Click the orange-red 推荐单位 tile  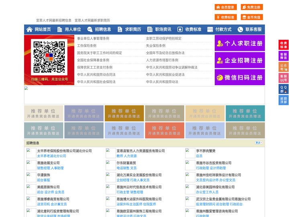165,130
